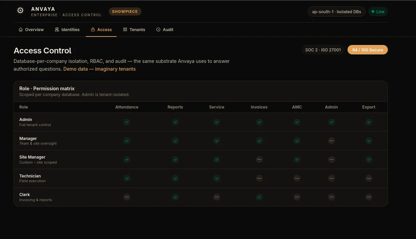416x239 pixels.
Task: Click the Live status indicator
Action: pyautogui.click(x=378, y=11)
